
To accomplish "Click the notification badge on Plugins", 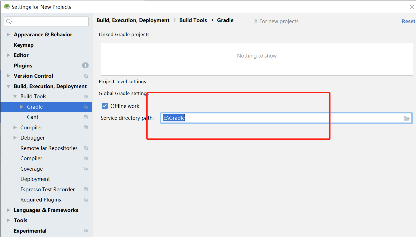I will point(85,65).
